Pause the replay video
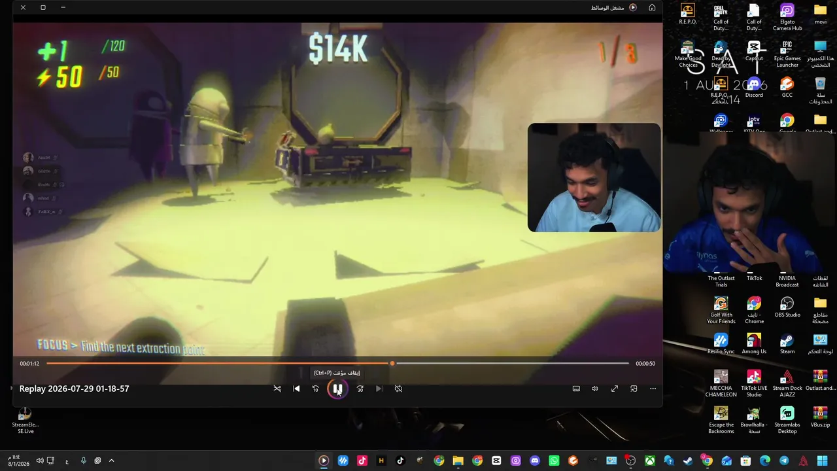Screen dimensions: 837x471 tap(337, 389)
